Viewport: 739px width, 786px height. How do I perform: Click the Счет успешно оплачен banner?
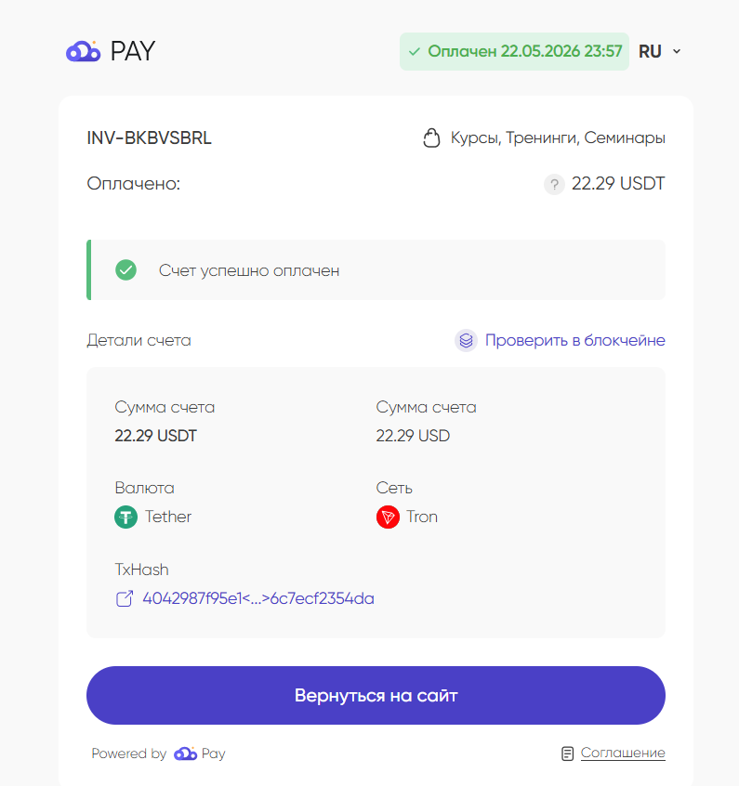pos(376,269)
